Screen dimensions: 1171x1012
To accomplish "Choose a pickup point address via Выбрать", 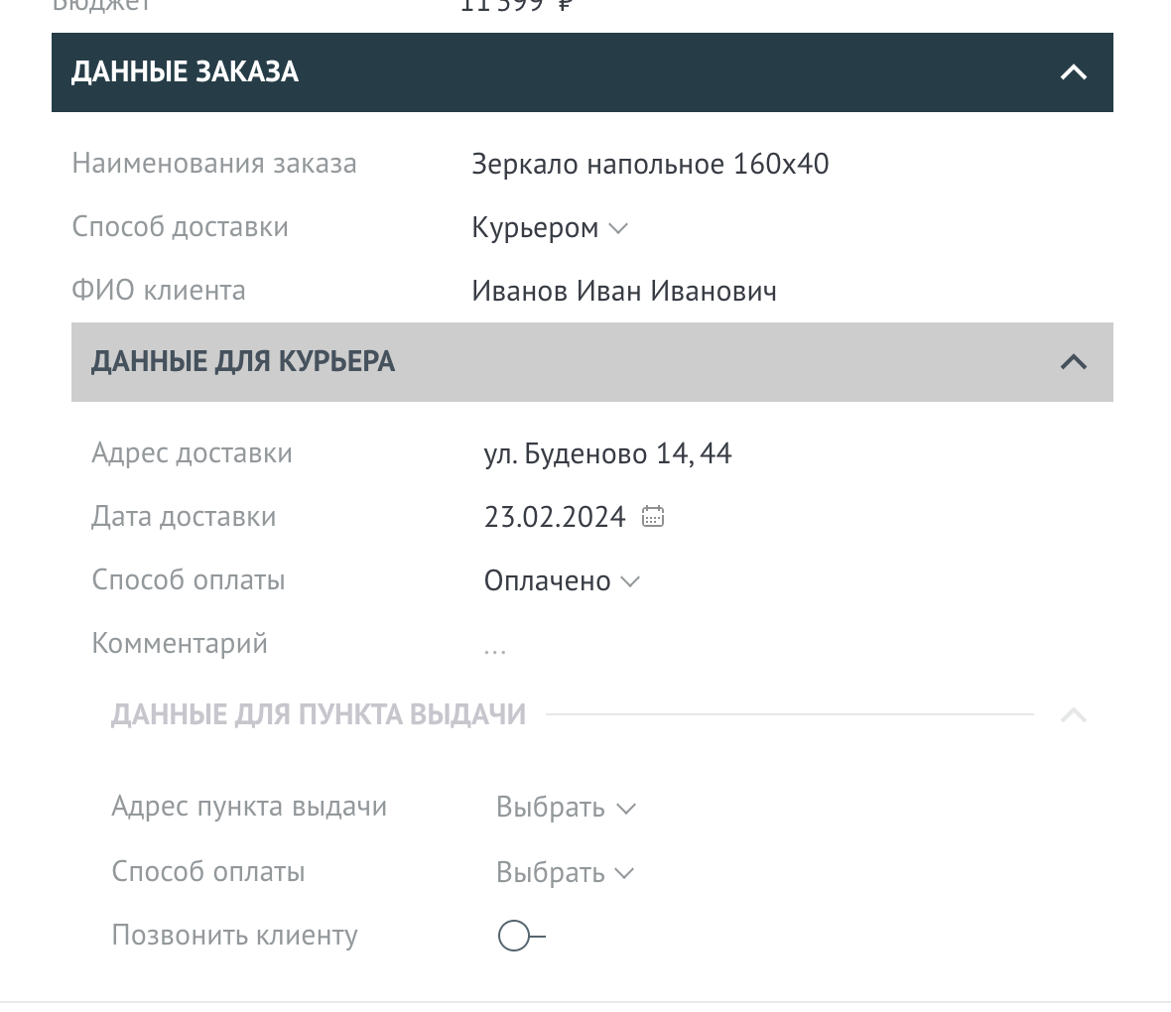I will tap(565, 809).
